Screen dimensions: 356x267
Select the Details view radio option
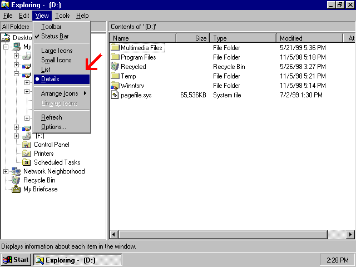point(62,79)
